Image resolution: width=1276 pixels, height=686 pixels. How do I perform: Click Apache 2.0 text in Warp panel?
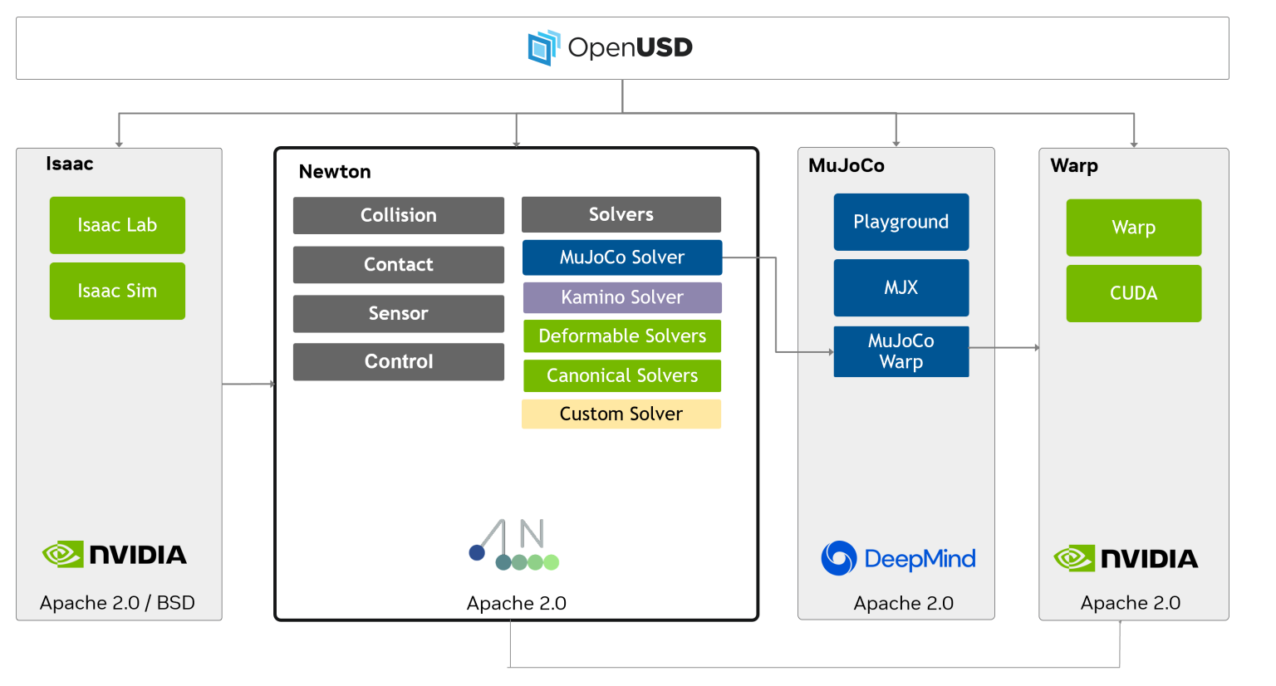[1131, 603]
